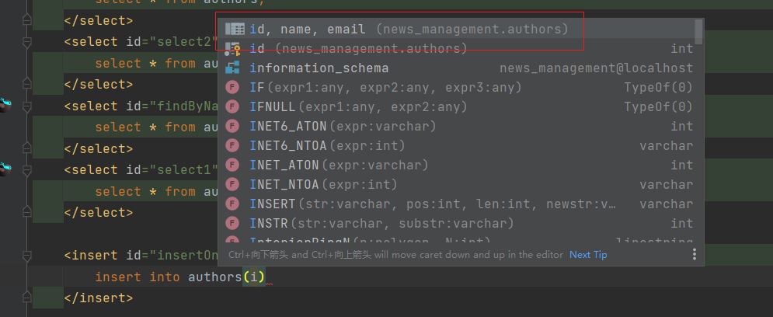This screenshot has height=317, width=773.
Task: Click fold end marker on </select> directly above select1
Action: point(27,148)
